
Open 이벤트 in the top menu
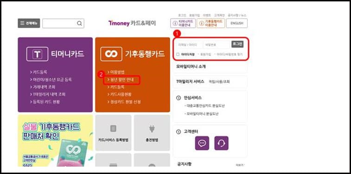[x=207, y=15]
